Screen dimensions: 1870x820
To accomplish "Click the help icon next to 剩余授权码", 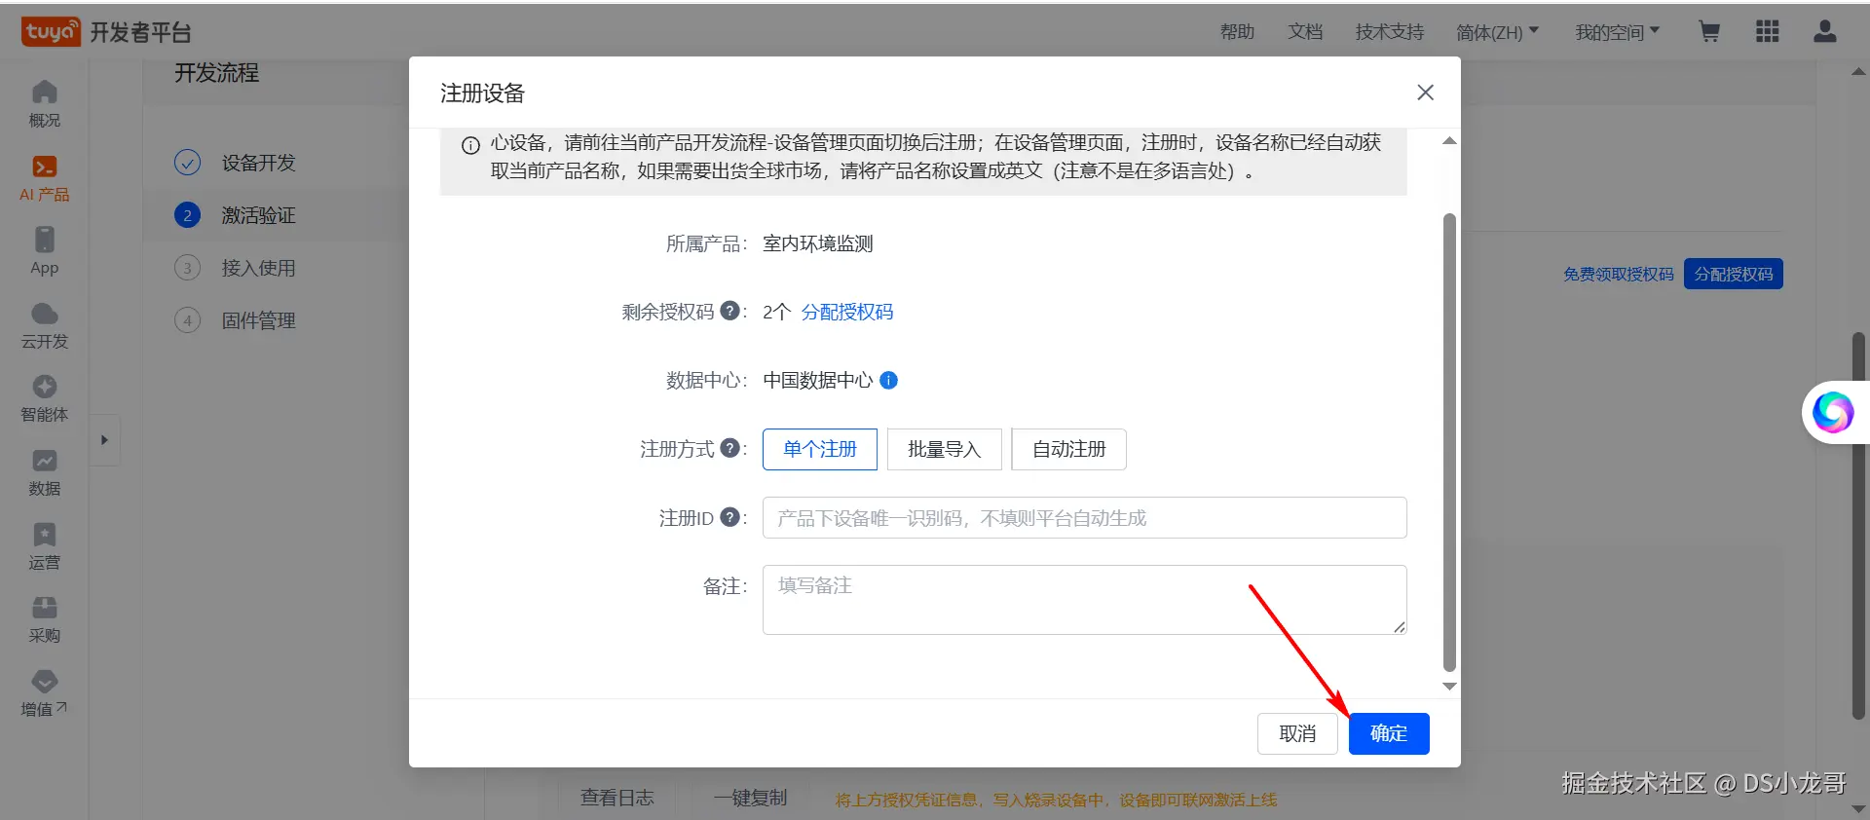I will point(729,312).
